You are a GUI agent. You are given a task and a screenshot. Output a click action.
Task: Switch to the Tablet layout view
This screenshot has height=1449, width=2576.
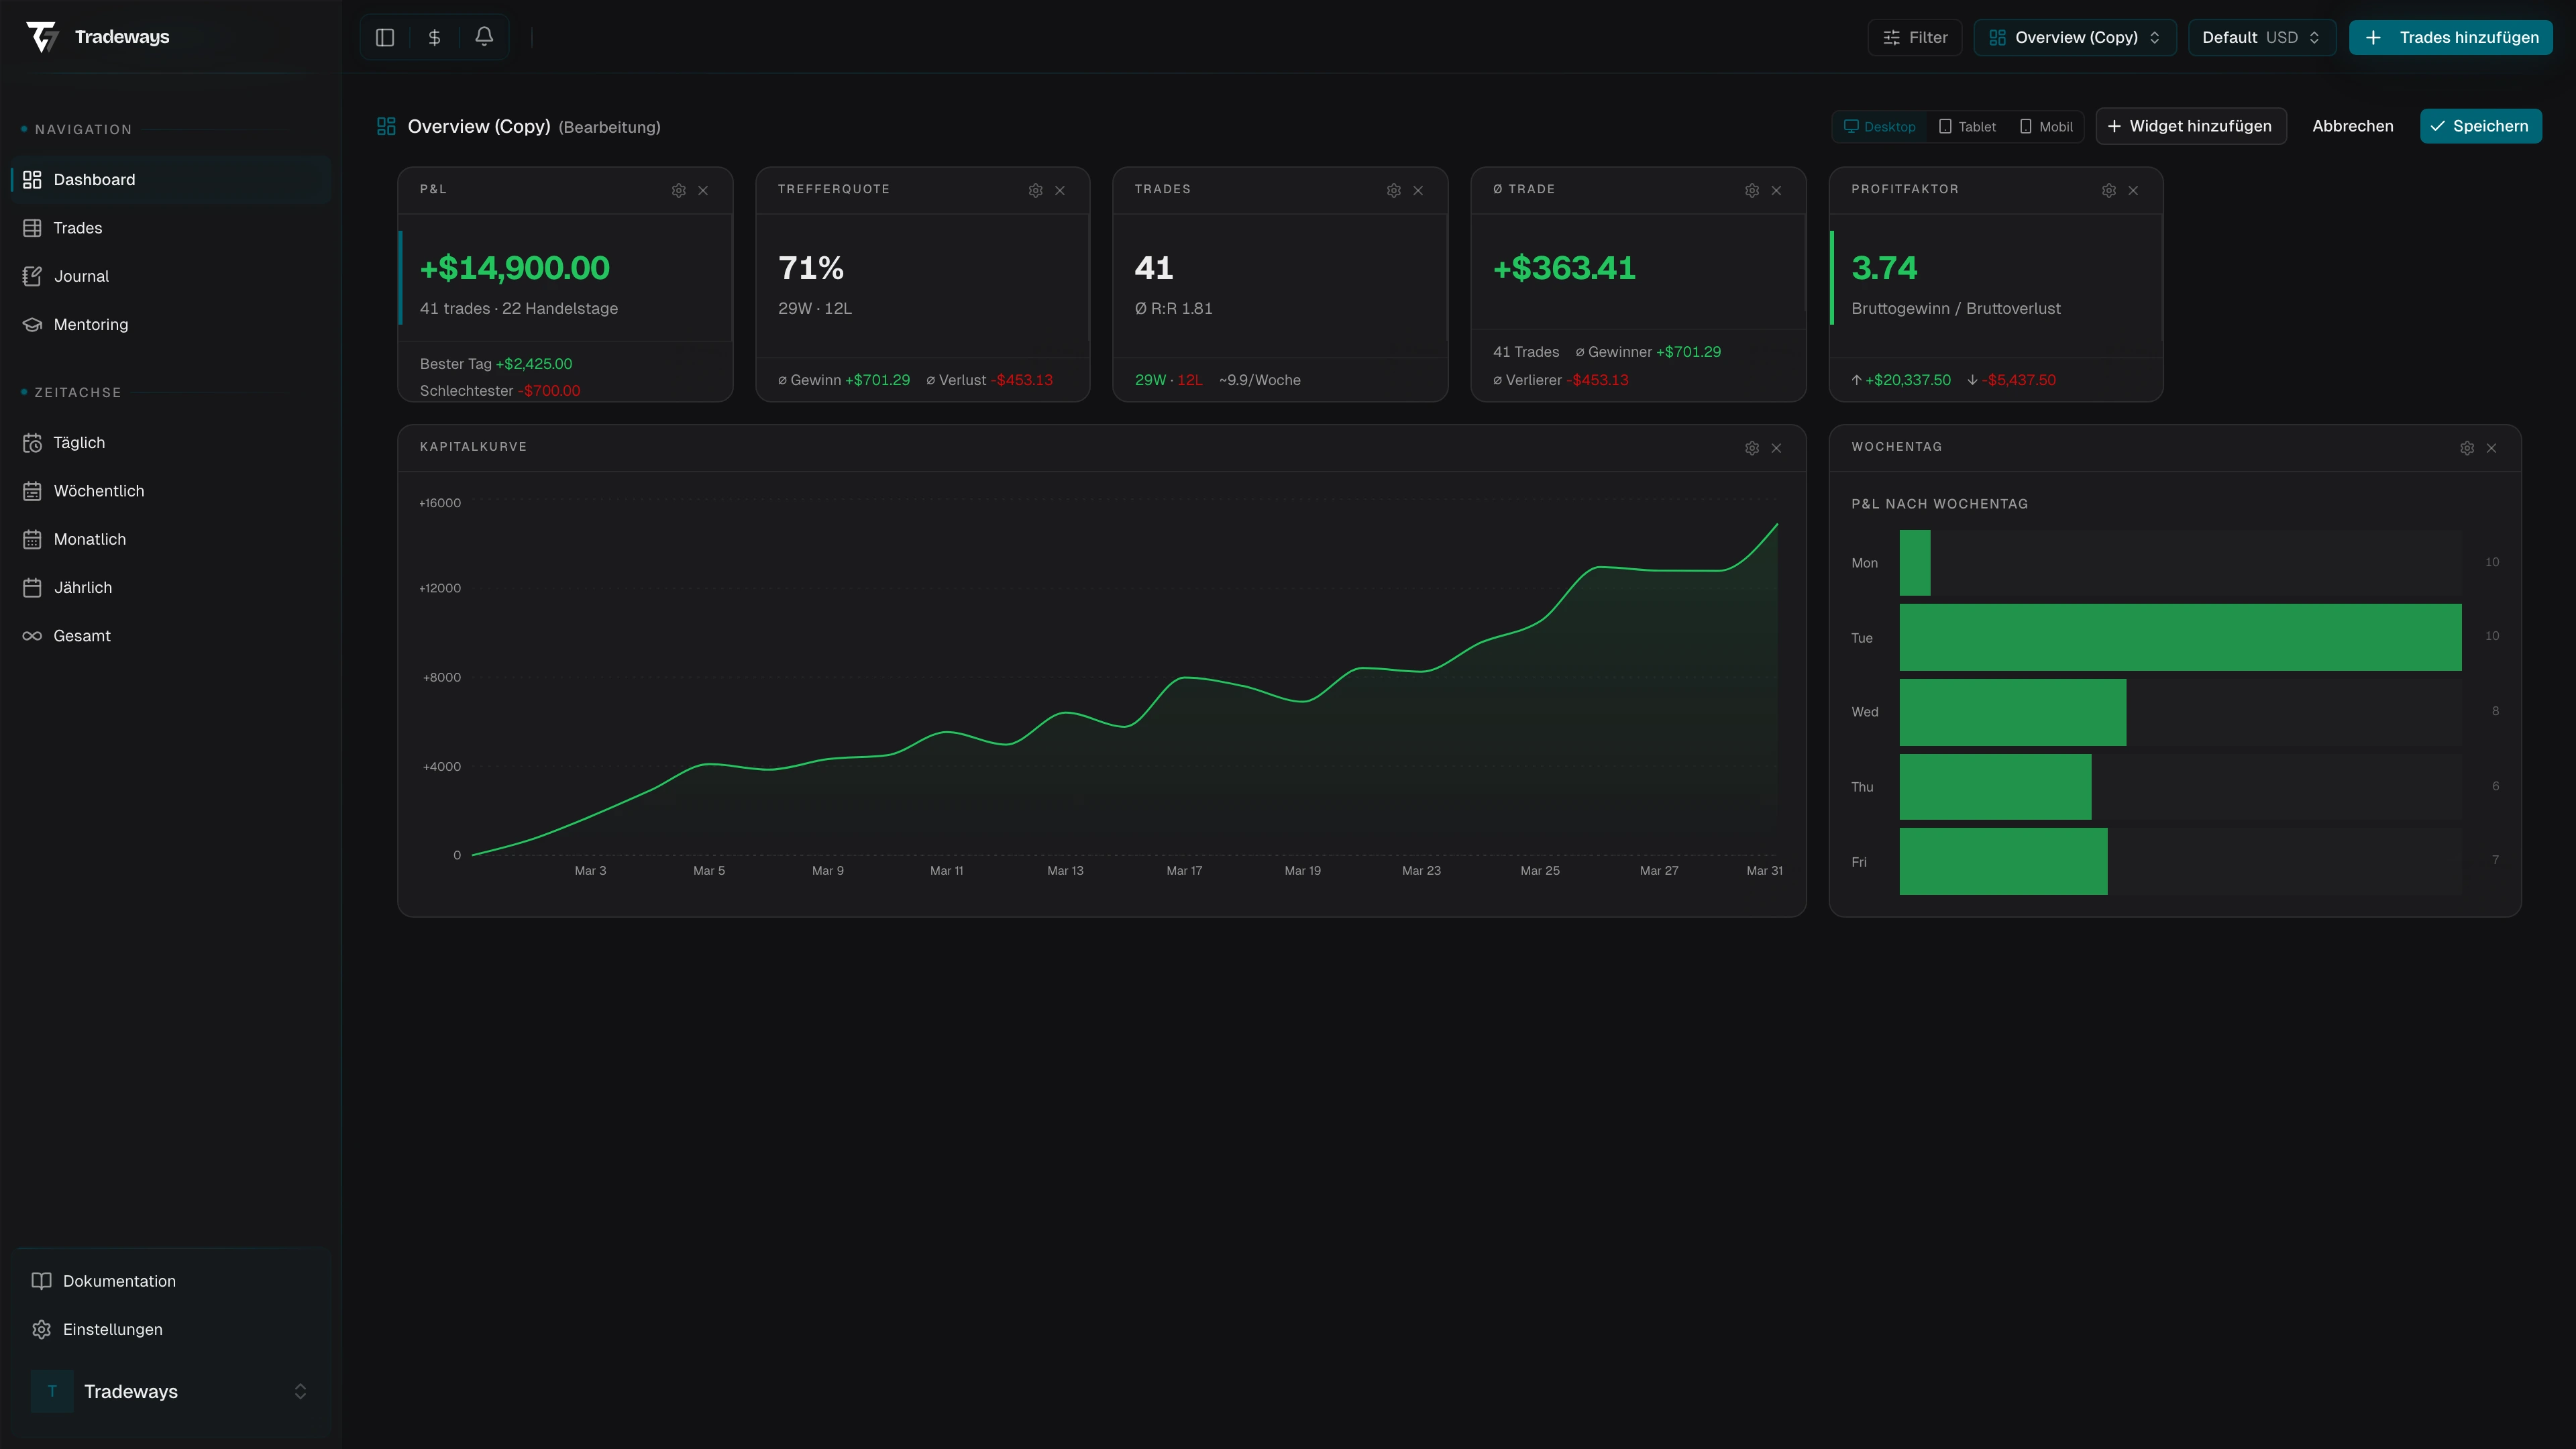coord(1967,126)
